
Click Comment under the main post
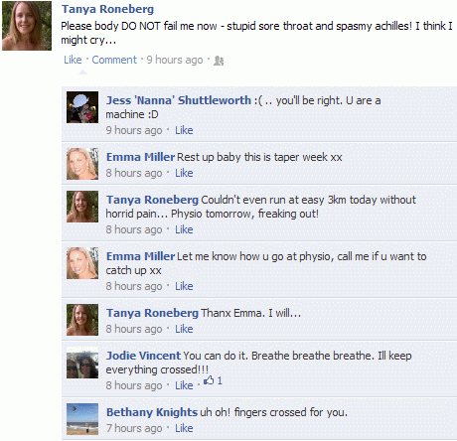pos(114,60)
